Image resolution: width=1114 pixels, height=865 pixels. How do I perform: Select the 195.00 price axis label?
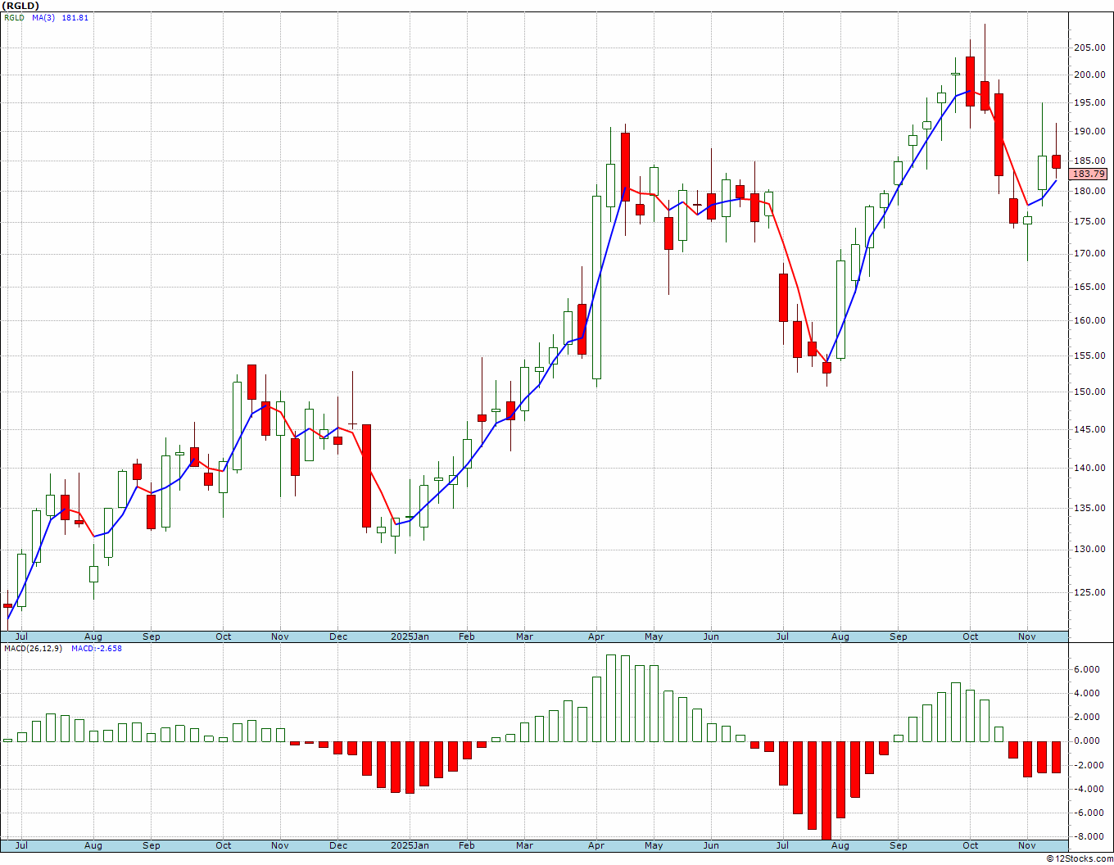pos(1089,102)
